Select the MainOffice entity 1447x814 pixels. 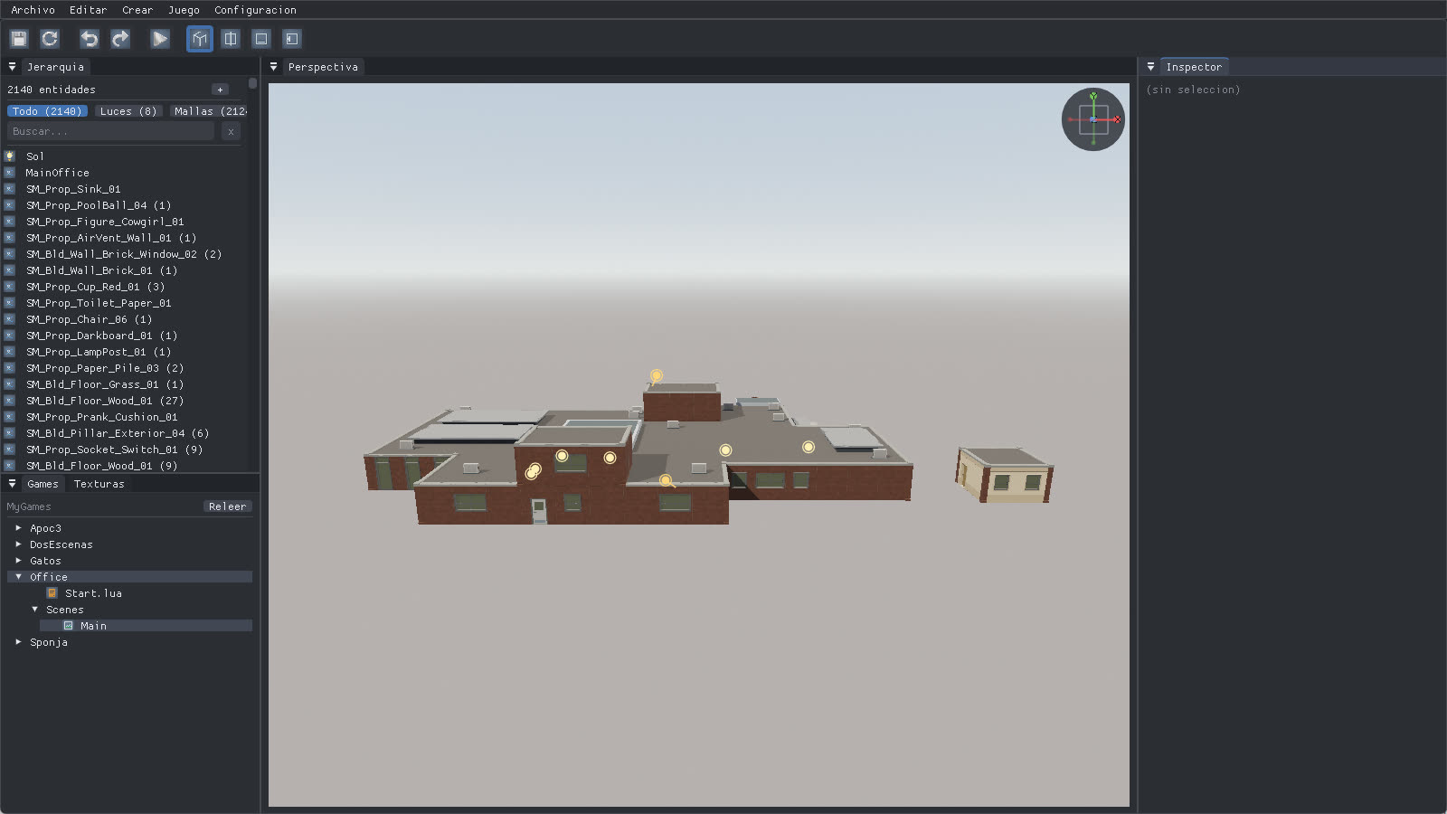[57, 173]
